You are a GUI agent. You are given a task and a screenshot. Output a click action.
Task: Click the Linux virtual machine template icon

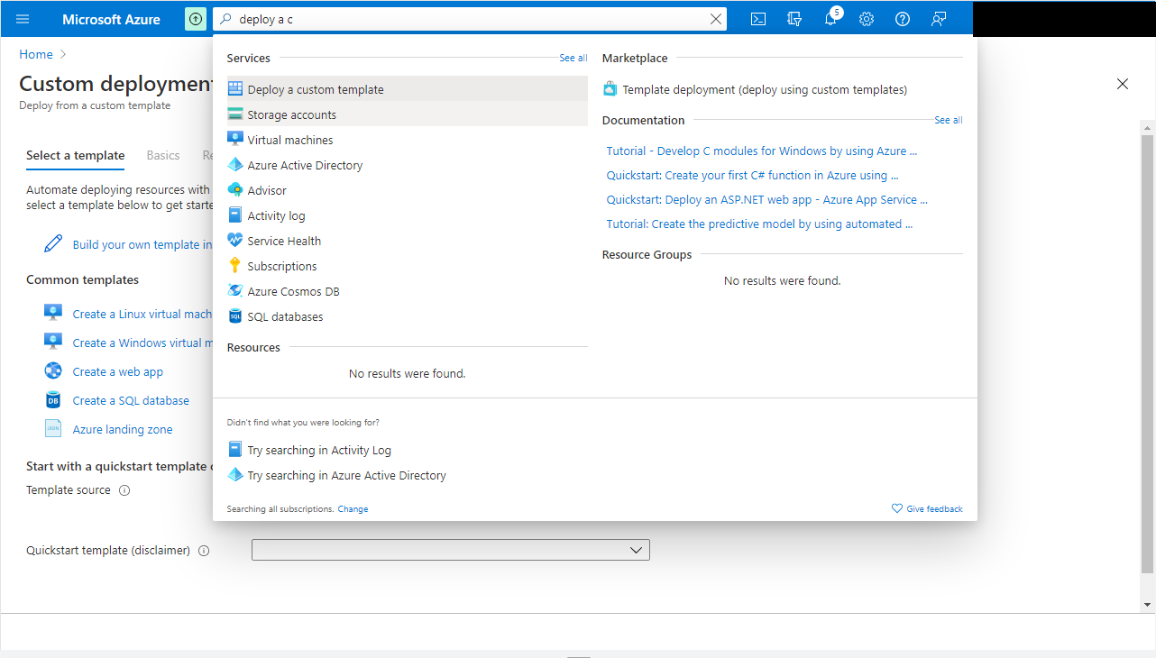pyautogui.click(x=53, y=313)
